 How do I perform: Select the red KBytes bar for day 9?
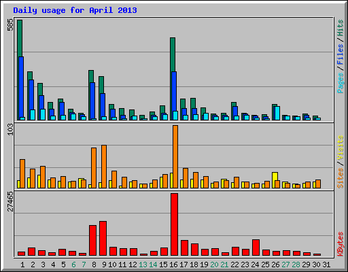pyautogui.click(x=103, y=239)
